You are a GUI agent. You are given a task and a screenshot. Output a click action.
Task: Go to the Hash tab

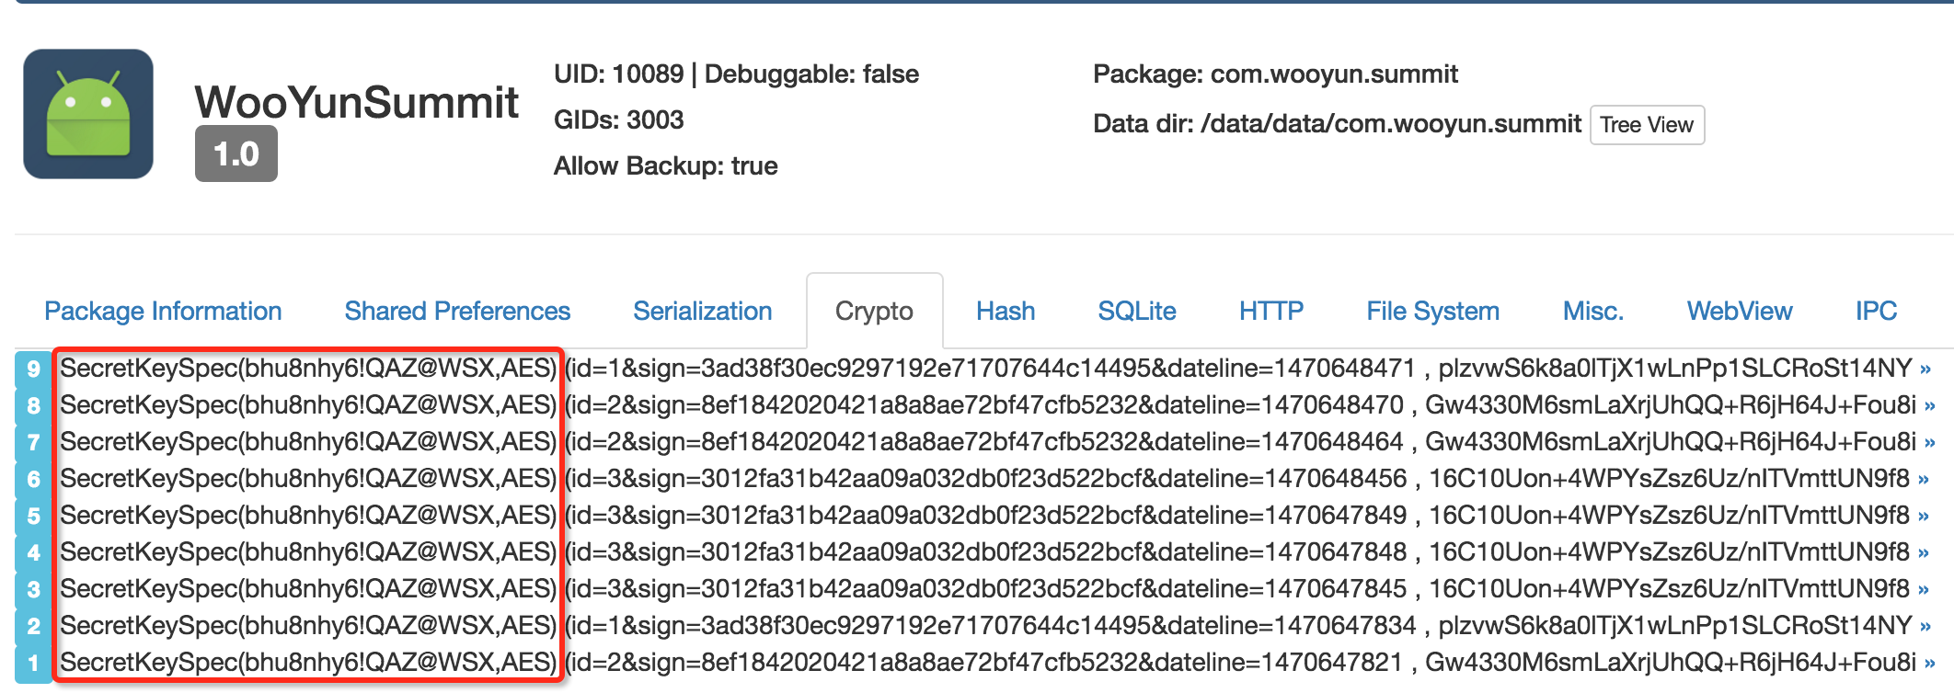1006,312
